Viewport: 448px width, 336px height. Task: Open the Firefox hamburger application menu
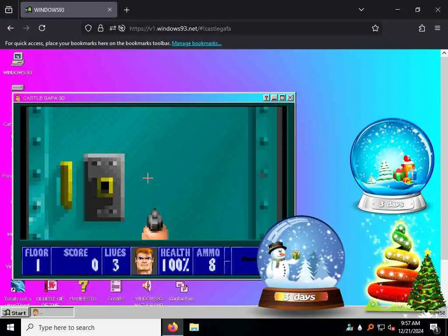pos(437,28)
